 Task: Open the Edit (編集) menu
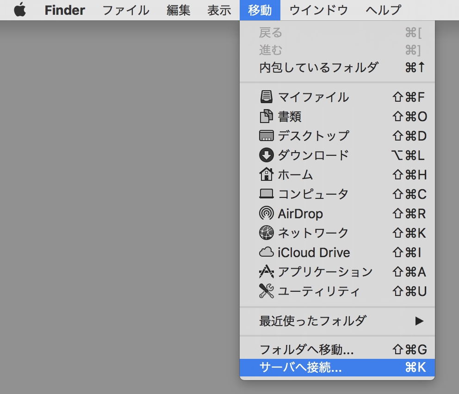click(179, 10)
